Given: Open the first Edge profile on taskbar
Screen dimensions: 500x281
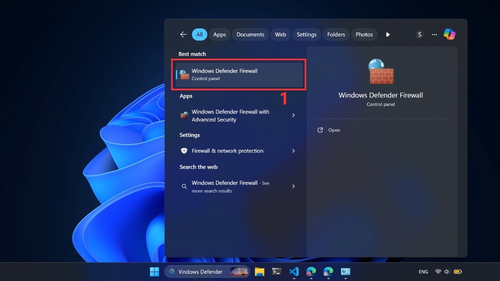Looking at the screenshot, I should click(x=311, y=272).
